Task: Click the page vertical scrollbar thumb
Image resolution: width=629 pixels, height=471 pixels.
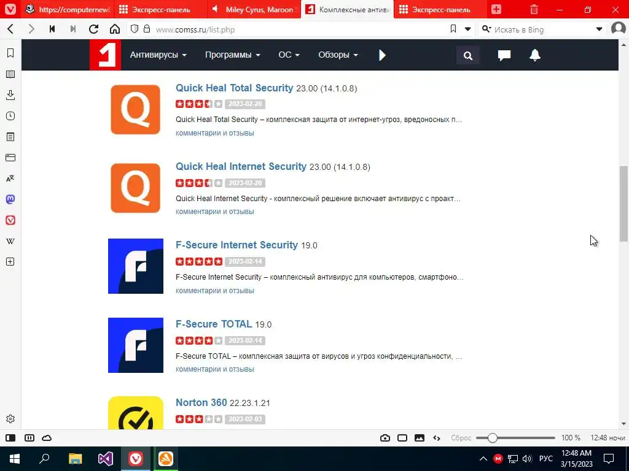Action: pyautogui.click(x=623, y=204)
